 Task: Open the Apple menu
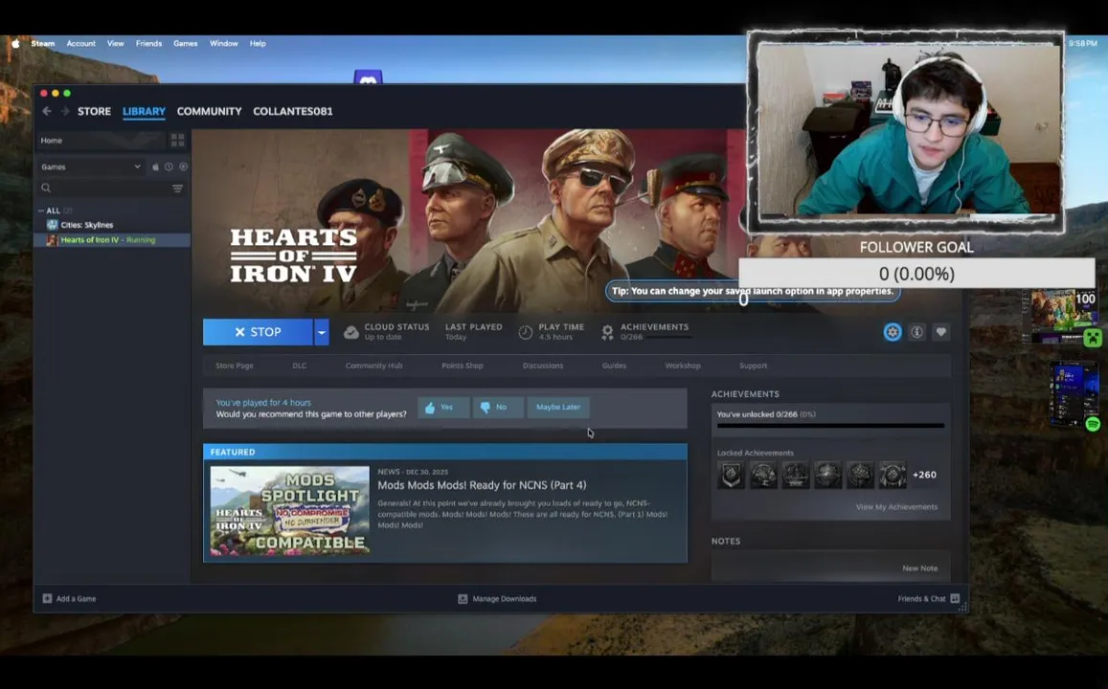click(x=15, y=43)
